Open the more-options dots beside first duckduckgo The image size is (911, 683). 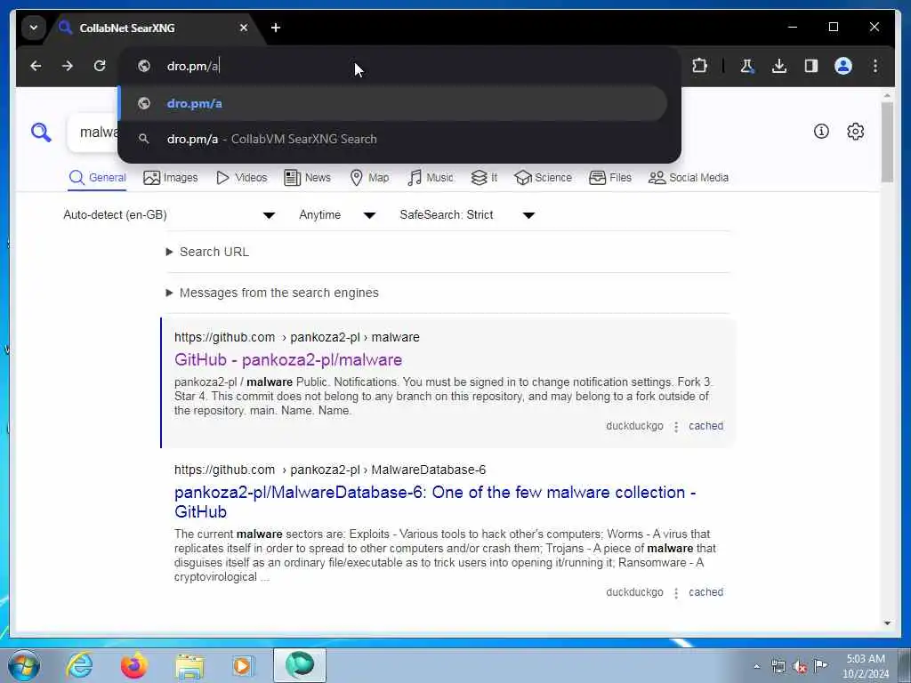[676, 427]
